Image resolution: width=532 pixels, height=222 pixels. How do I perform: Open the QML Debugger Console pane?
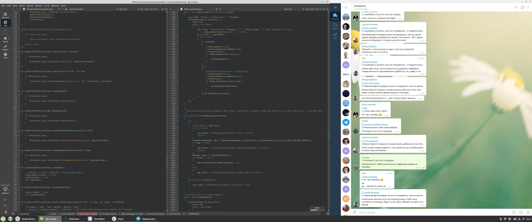132,214
